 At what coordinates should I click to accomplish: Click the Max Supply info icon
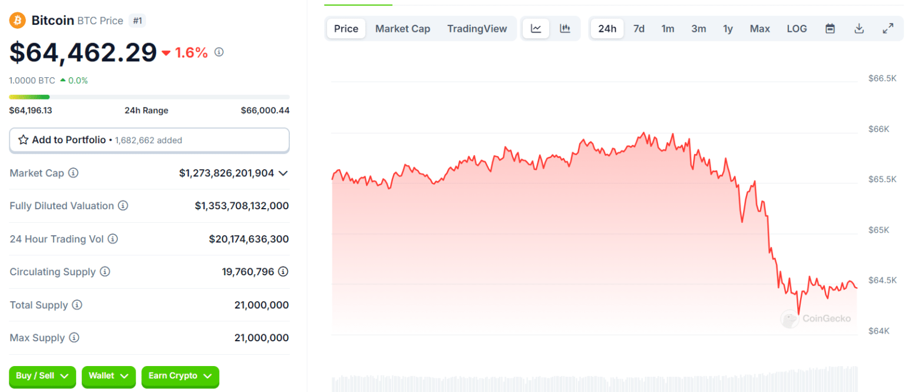coord(74,338)
